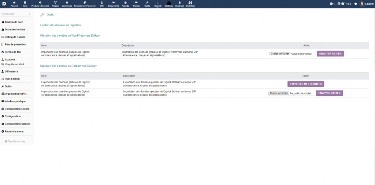Open the GRH module
Screen dimensions: 375x185
coord(102,4)
